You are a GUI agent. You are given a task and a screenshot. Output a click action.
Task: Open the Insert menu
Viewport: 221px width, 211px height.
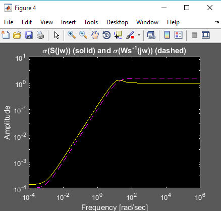click(x=68, y=22)
